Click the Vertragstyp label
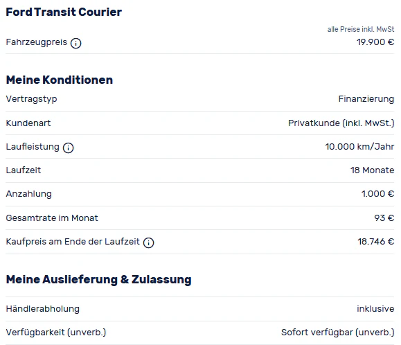The width and height of the screenshot is (401, 345). coord(31,99)
